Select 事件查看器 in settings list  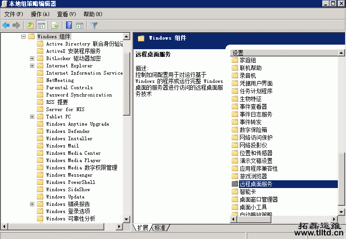coord(253,107)
